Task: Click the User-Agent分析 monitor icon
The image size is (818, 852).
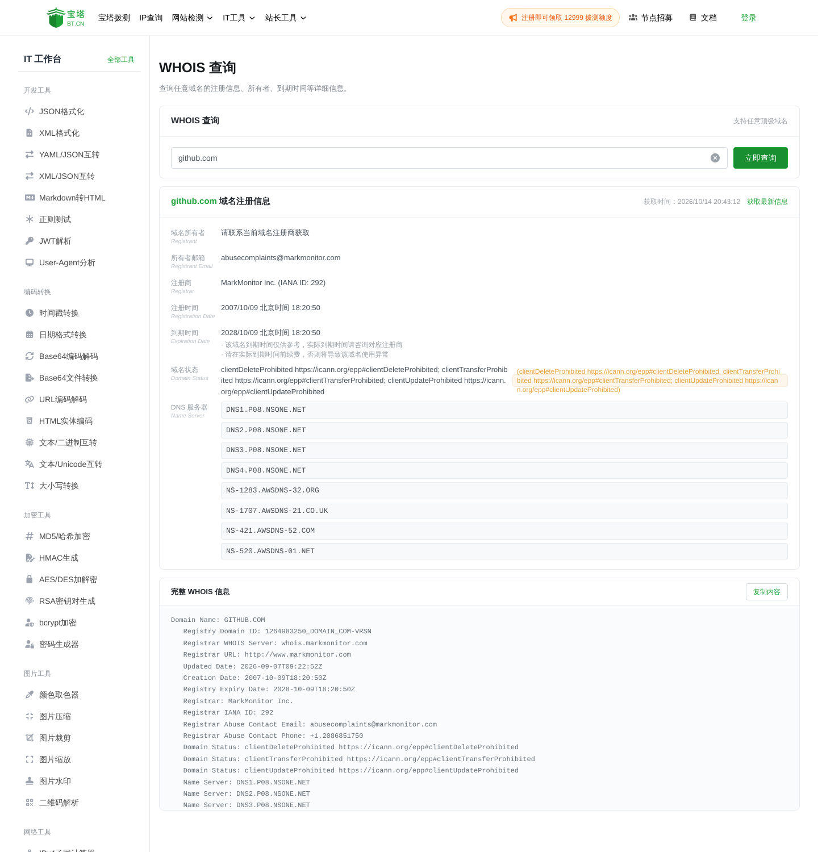Action: coord(30,262)
